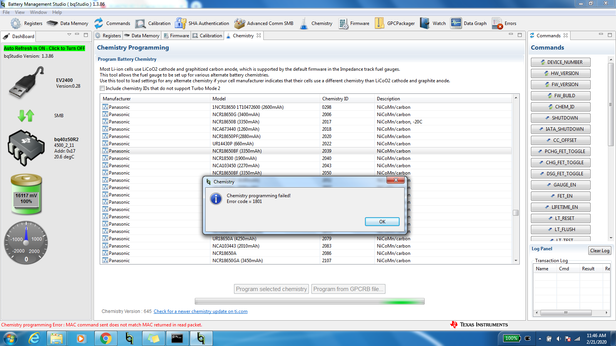Screen dimensions: 616x346
Task: Click the battery voltage gauge icon
Action: pos(26,194)
